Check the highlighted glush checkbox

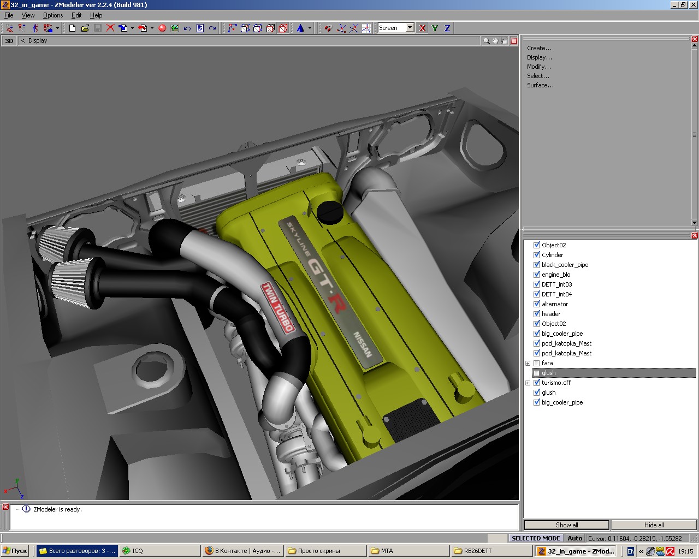[537, 373]
